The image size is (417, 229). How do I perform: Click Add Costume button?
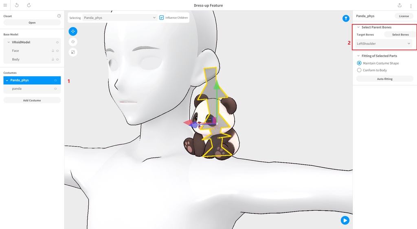tap(32, 100)
